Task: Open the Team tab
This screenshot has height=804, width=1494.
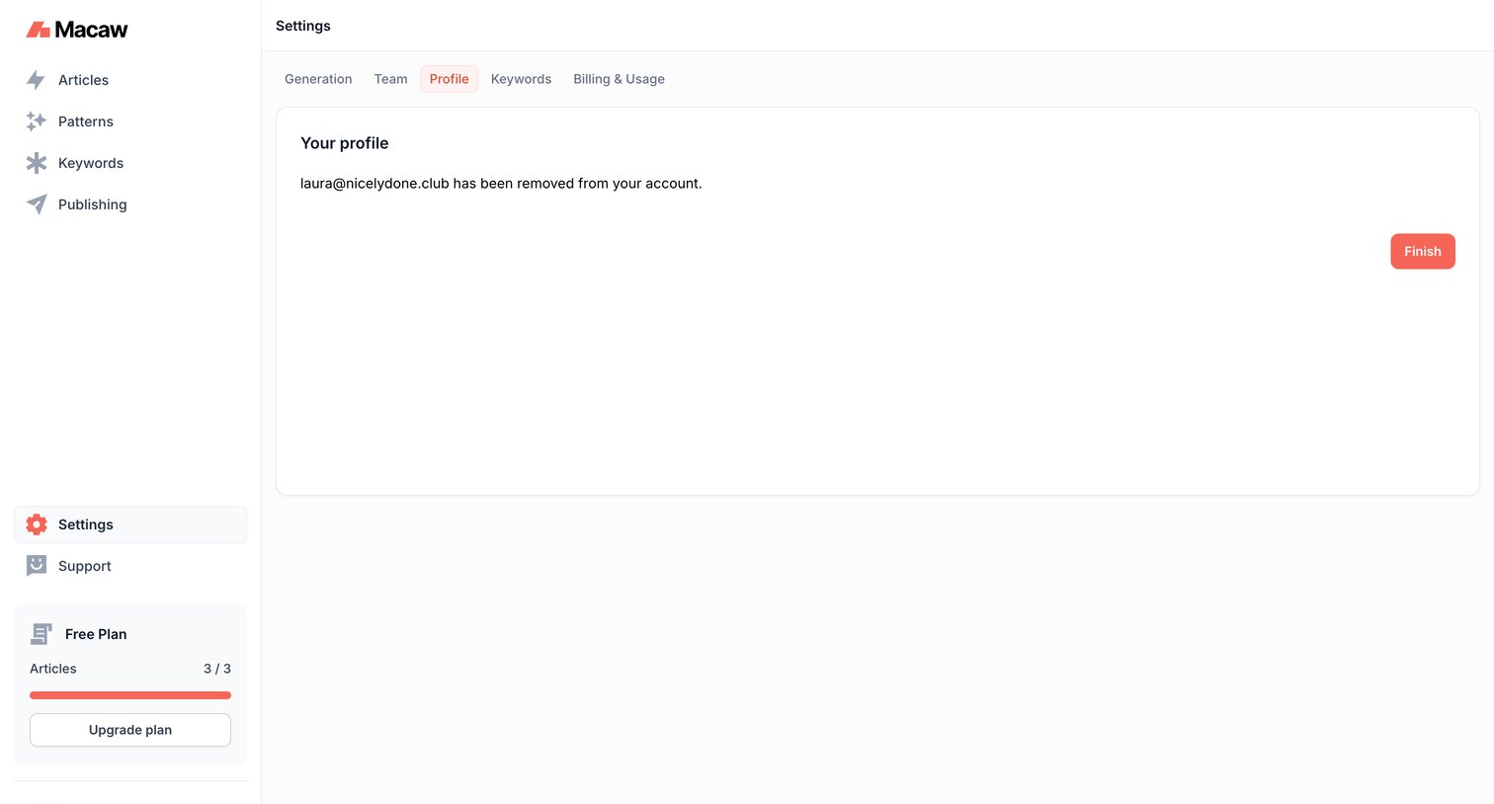Action: pyautogui.click(x=390, y=79)
